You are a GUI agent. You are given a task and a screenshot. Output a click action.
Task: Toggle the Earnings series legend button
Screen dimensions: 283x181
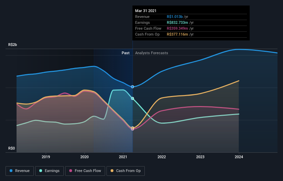(x=49, y=171)
